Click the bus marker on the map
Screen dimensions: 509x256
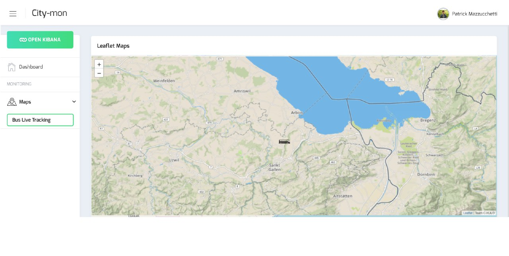(284, 142)
